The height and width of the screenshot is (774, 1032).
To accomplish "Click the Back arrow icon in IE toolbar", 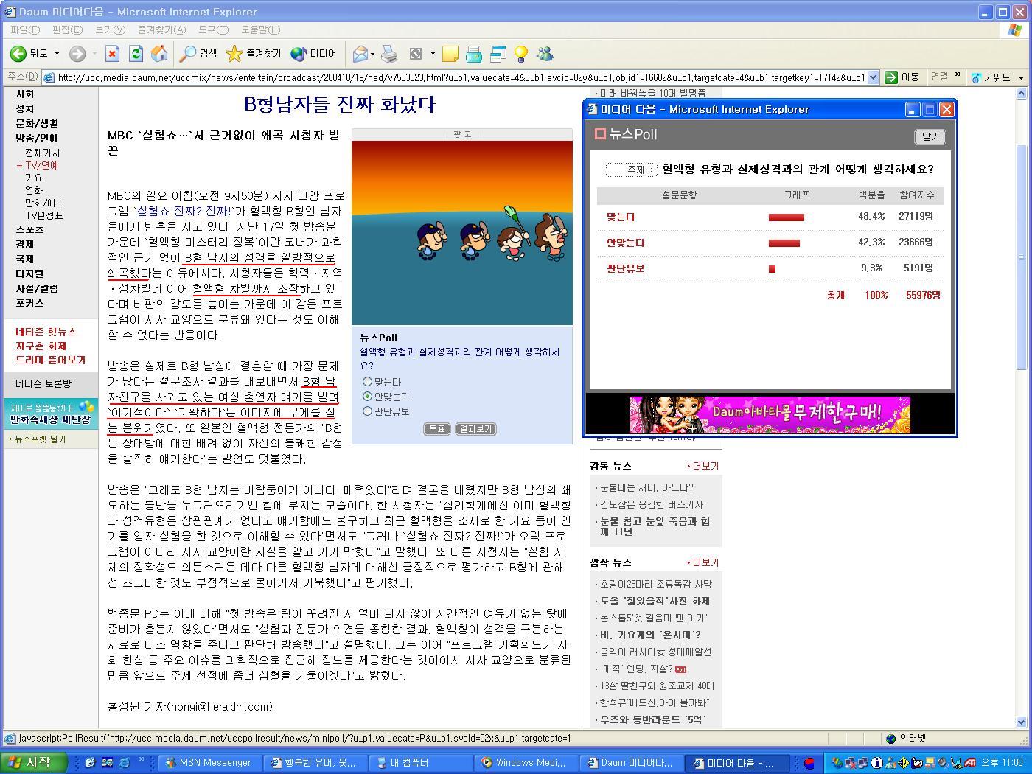I will click(x=18, y=53).
